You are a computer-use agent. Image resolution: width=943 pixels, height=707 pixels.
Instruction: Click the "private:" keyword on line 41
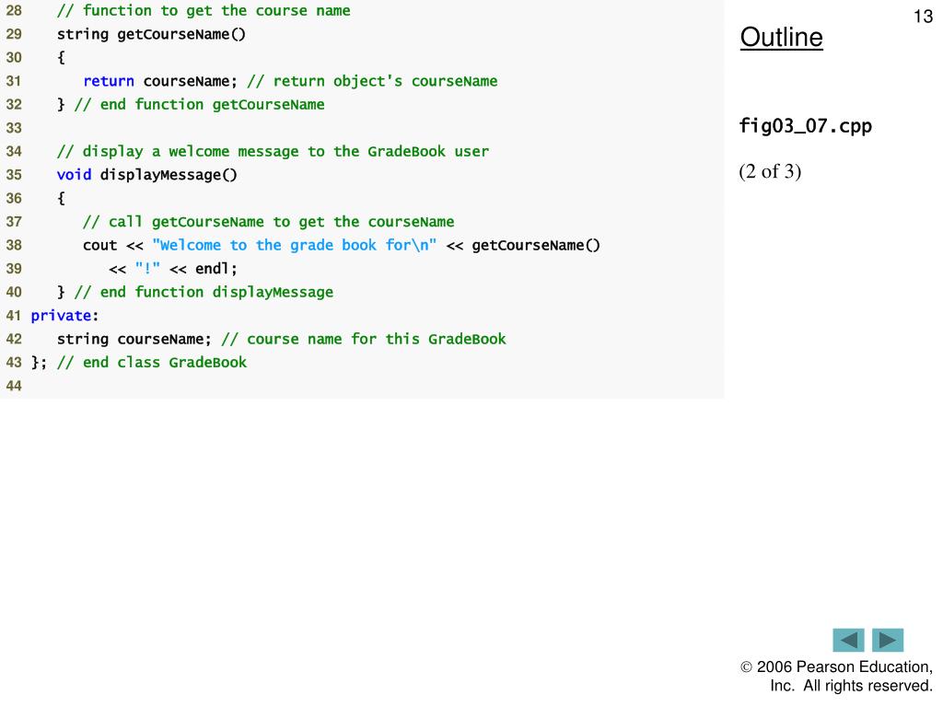[65, 316]
